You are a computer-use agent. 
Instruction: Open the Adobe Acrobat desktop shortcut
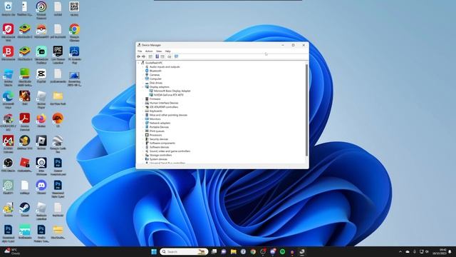coord(25,121)
